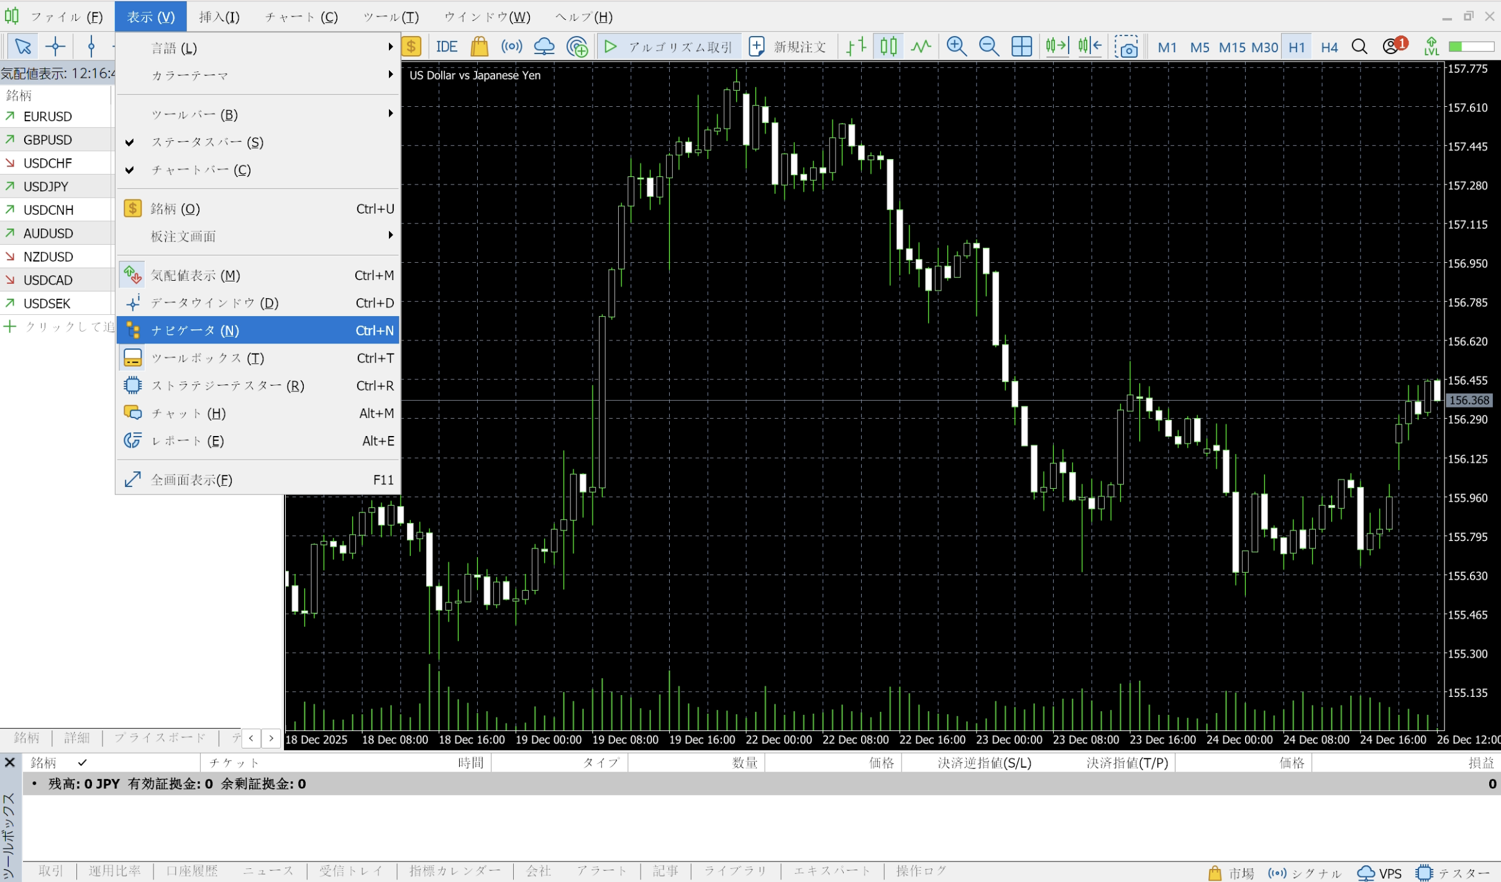Click the zoom out magnifier icon
The width and height of the screenshot is (1501, 882).
pyautogui.click(x=988, y=47)
